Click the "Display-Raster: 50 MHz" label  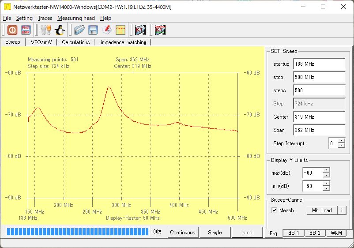click(x=133, y=218)
